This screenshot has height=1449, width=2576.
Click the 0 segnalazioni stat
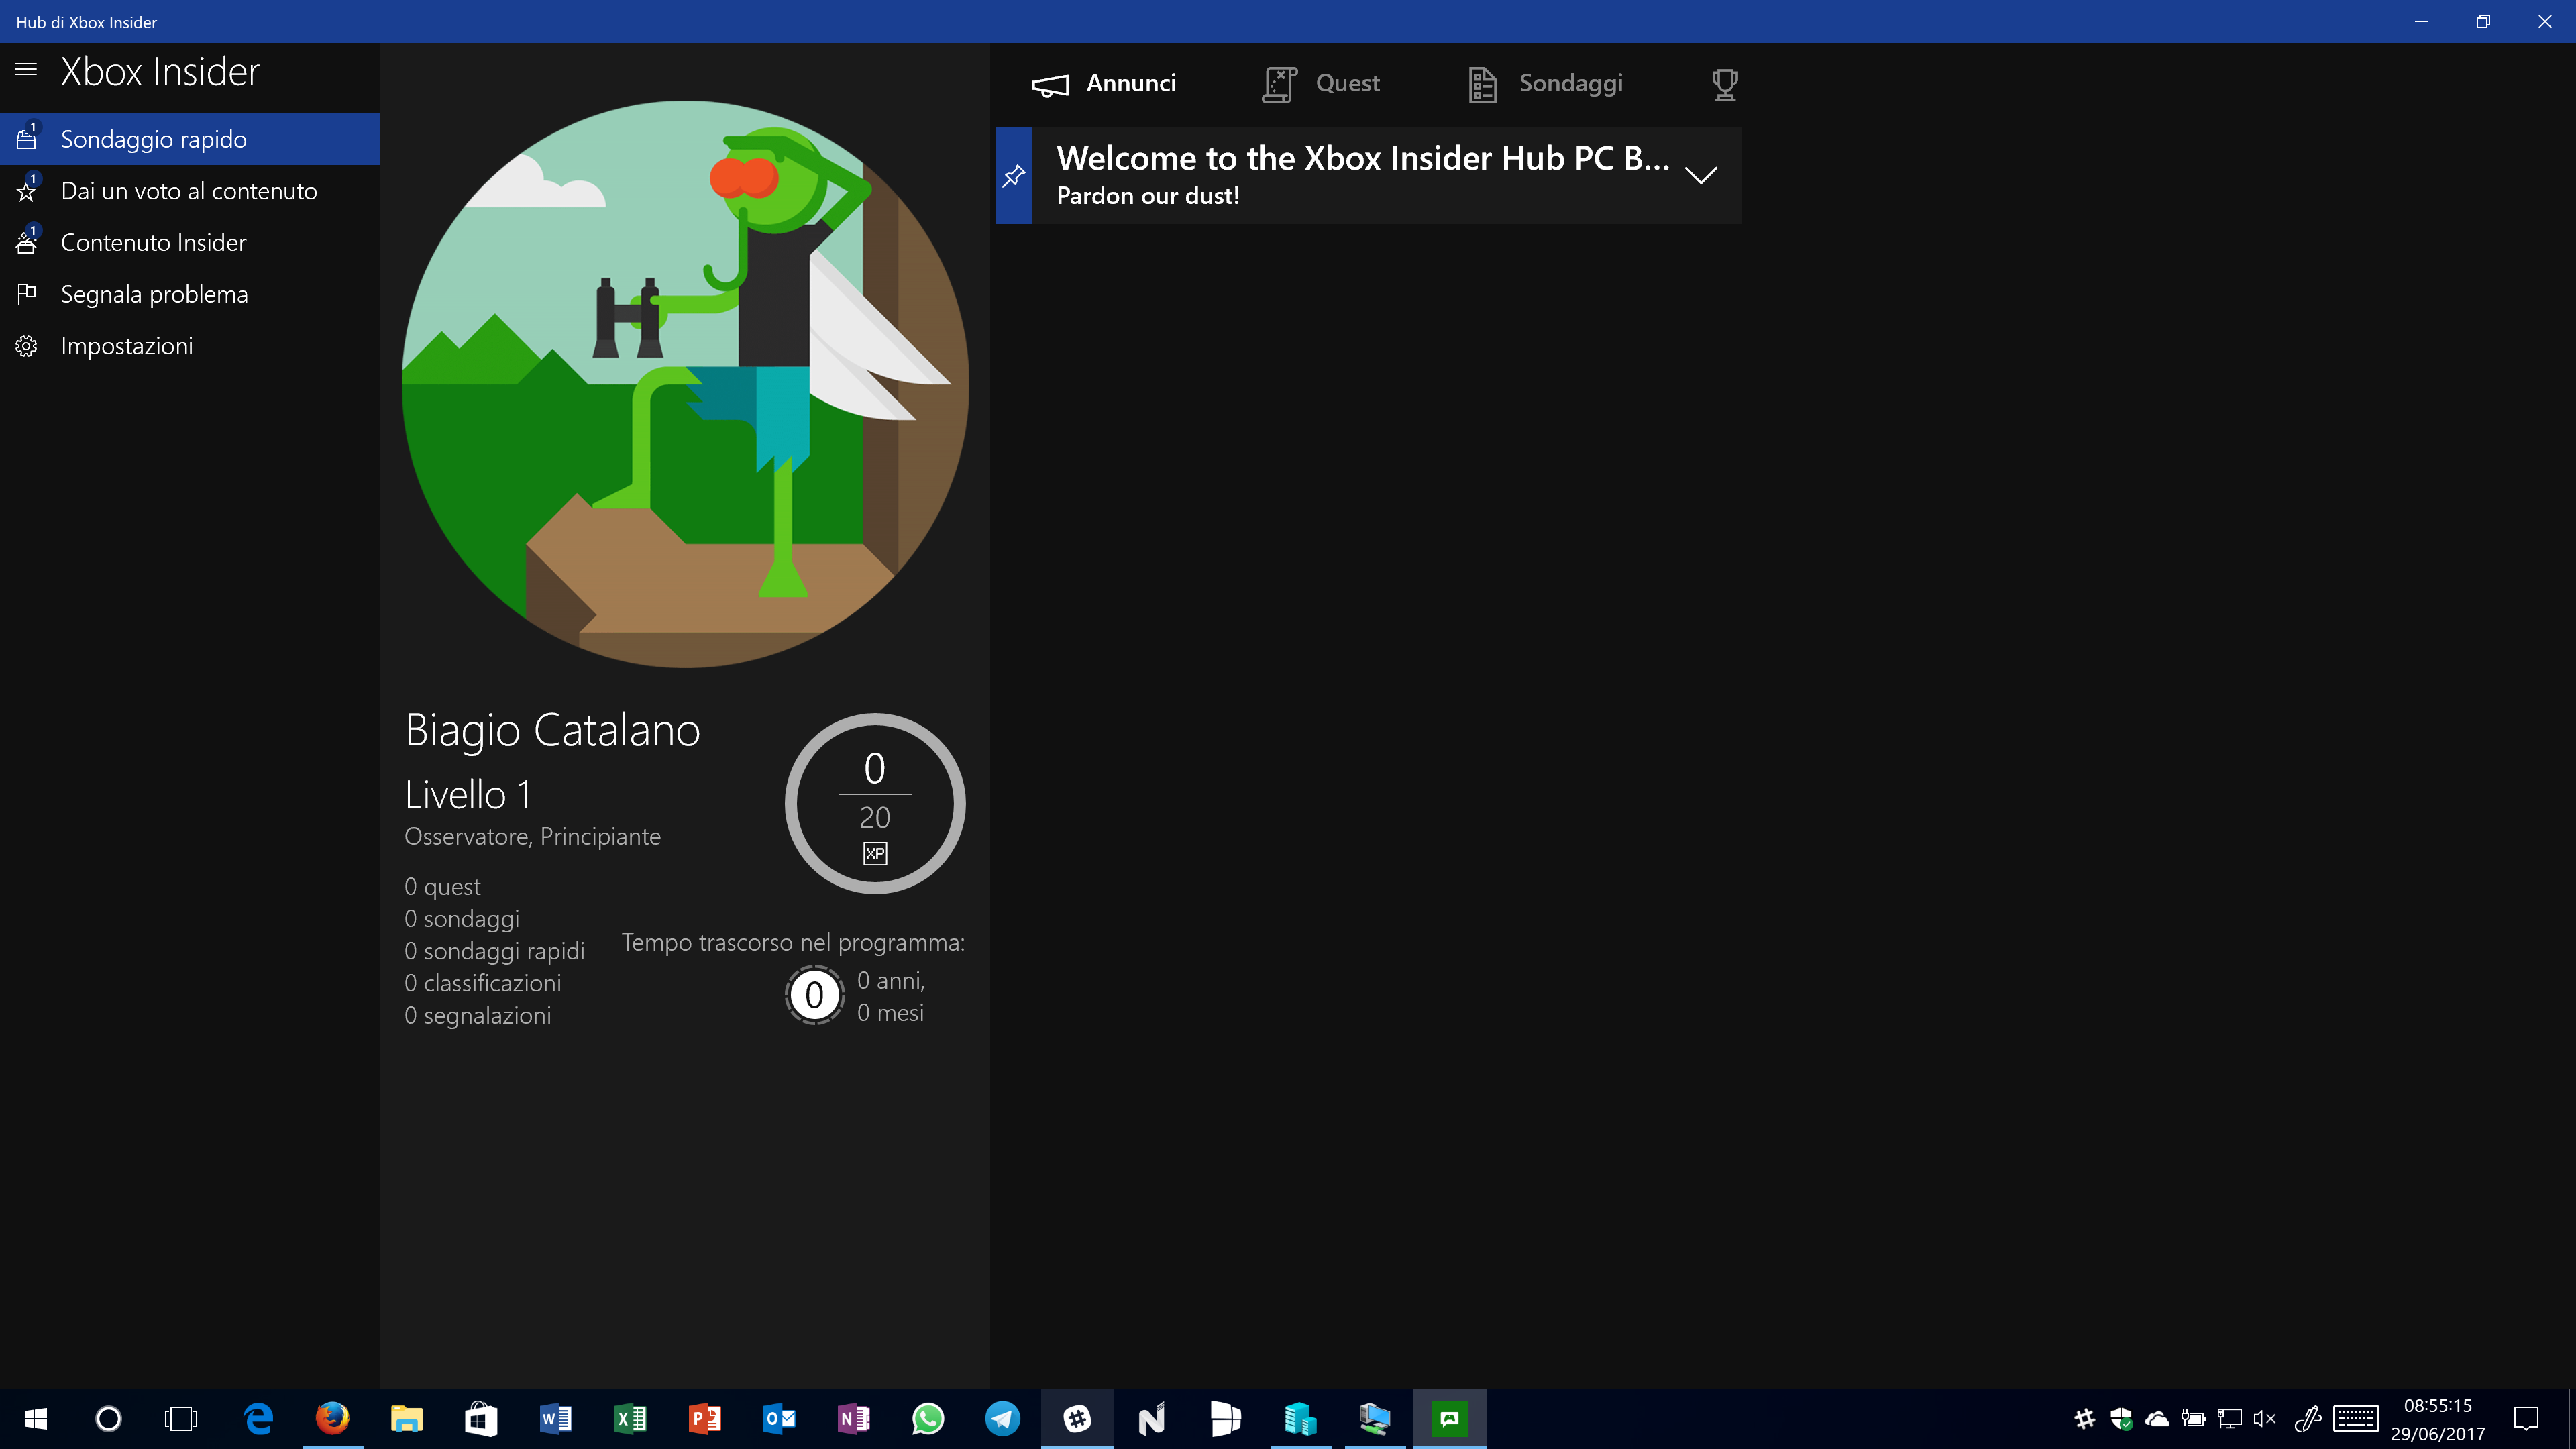point(477,1015)
